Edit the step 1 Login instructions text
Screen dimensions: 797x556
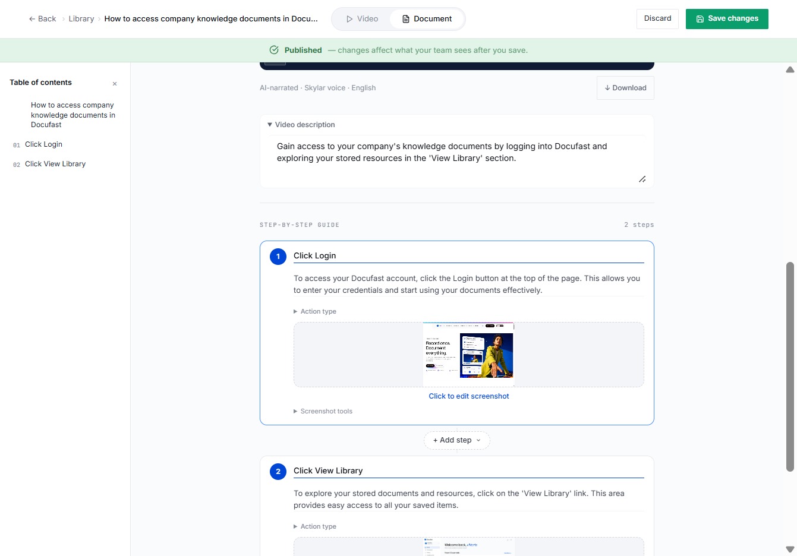pos(469,284)
